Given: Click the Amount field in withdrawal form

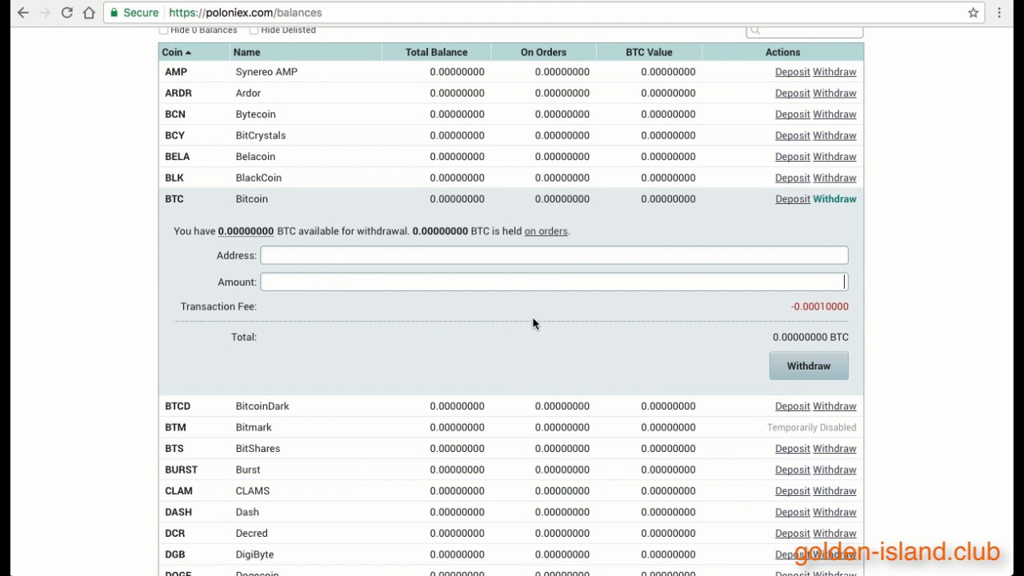Looking at the screenshot, I should point(554,282).
